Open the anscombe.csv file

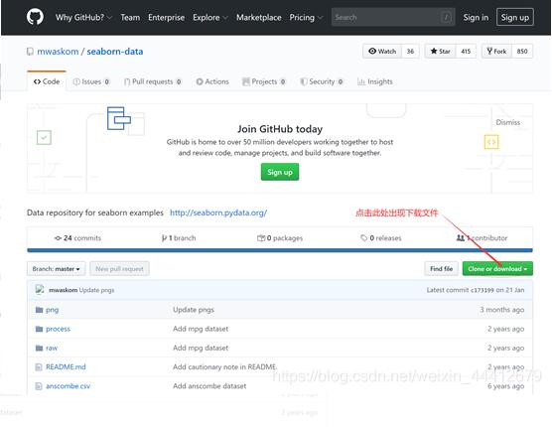tap(68, 386)
